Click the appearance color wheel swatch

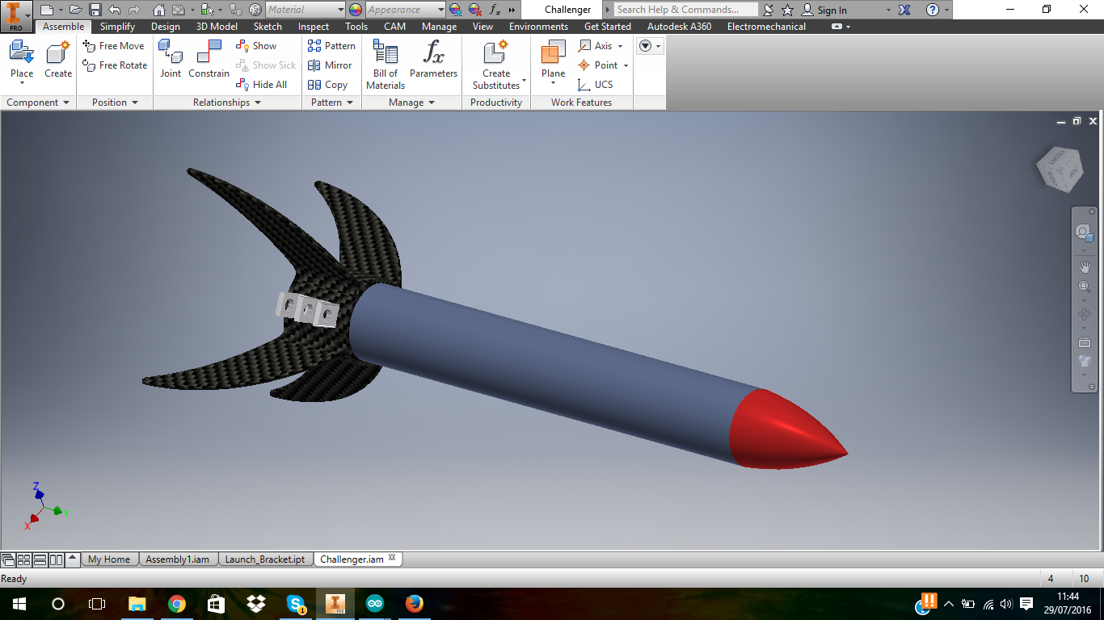(356, 10)
